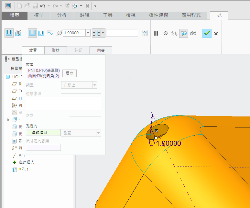Open the 分析 ribbon tab

(62, 15)
